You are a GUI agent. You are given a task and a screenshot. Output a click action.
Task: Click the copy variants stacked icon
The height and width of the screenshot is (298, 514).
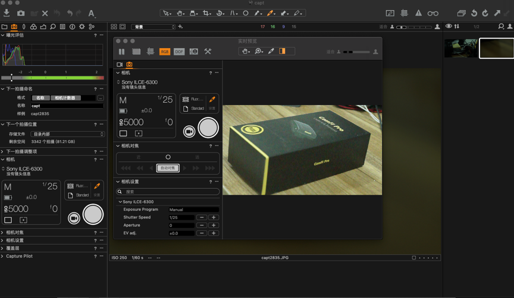[461, 13]
